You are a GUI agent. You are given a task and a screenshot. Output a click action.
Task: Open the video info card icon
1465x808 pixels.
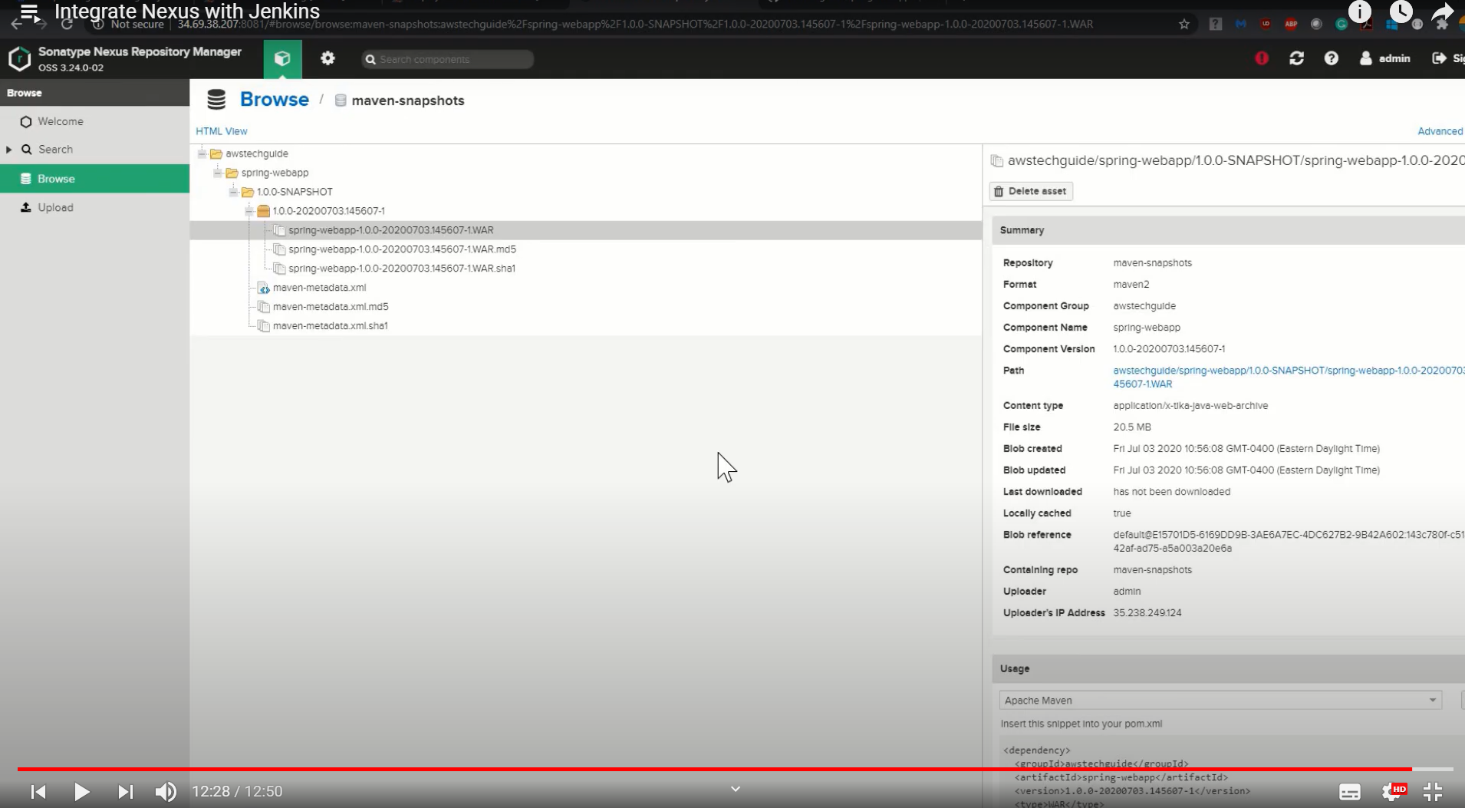(1360, 12)
